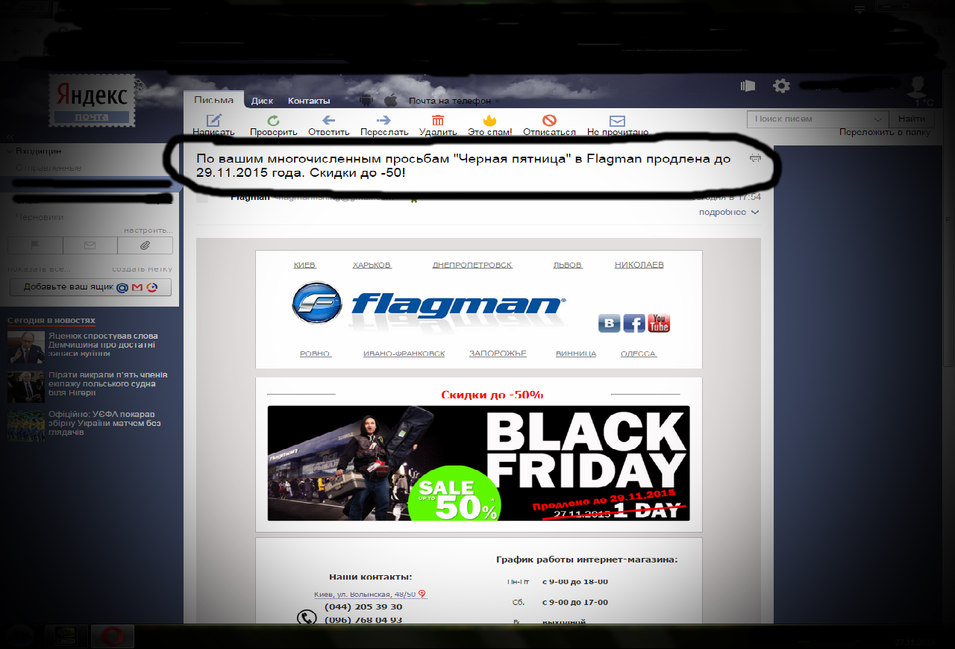Check for new mail with Проверить
The image size is (955, 649).
(x=273, y=121)
